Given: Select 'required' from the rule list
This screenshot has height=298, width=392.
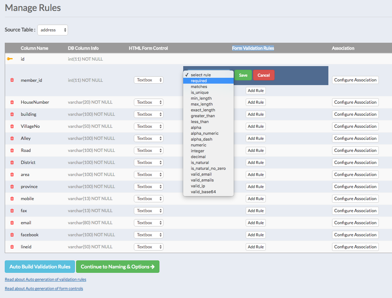Looking at the screenshot, I should click(x=199, y=81).
